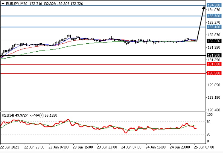The image size is (223, 153).
Task: Click the 25 Jun 07:00 time label
Action: pyautogui.click(x=204, y=147)
